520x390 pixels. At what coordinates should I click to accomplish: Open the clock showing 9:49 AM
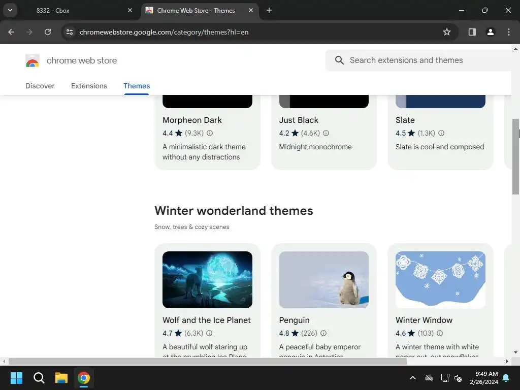click(484, 378)
